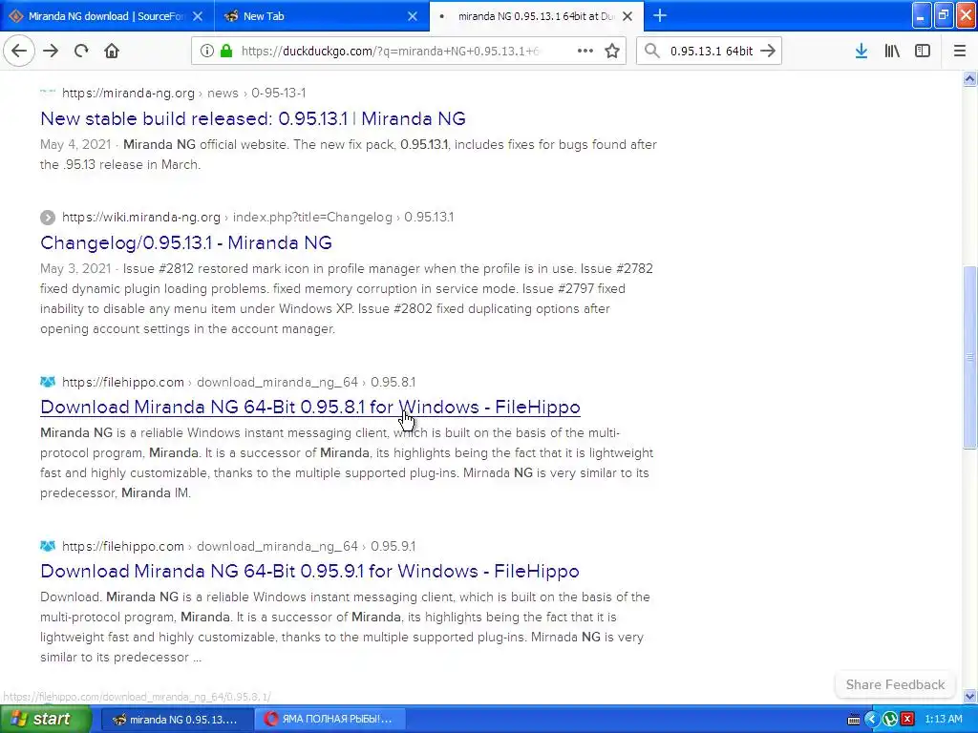Open a new tab with plus
Screen dimensions: 978x733
tap(660, 16)
